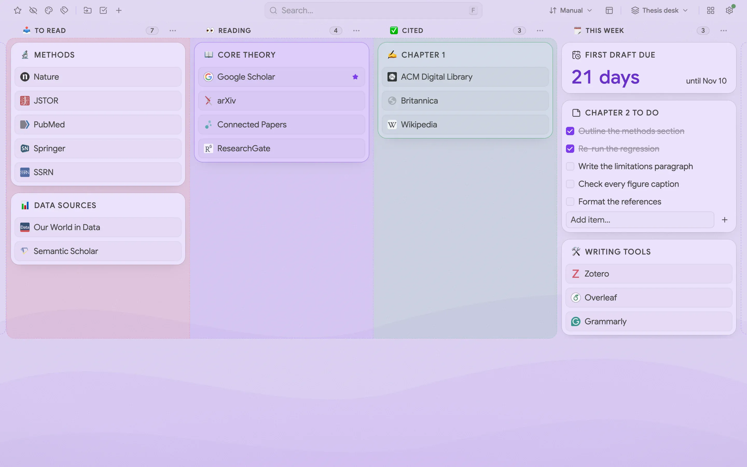Screen dimensions: 747x467
Task: Open the Thesis desk workspace dropdown
Action: (660, 10)
